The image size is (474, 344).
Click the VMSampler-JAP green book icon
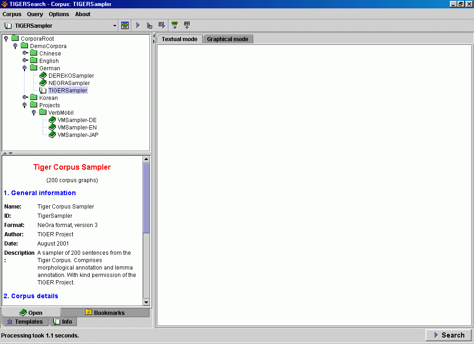(x=52, y=135)
